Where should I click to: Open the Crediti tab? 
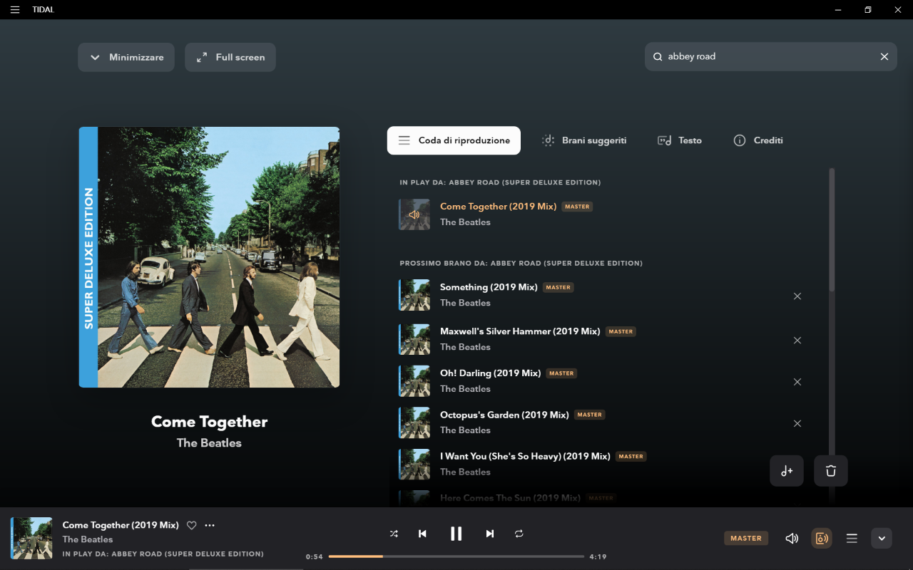[x=758, y=140]
